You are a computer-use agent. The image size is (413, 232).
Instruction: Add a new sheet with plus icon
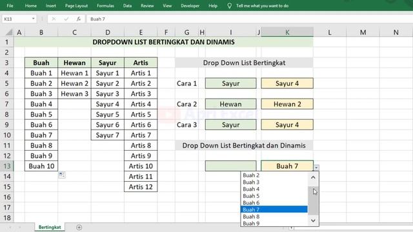point(79,227)
